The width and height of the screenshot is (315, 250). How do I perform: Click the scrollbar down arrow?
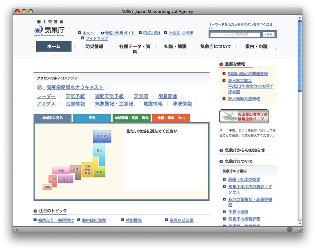point(300,223)
